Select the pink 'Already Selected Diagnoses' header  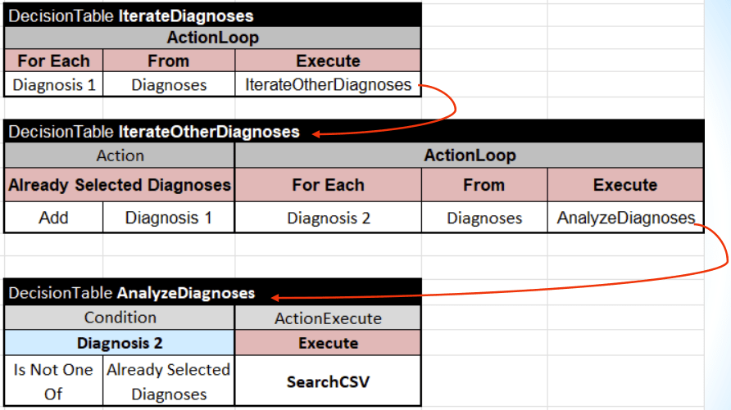(120, 185)
